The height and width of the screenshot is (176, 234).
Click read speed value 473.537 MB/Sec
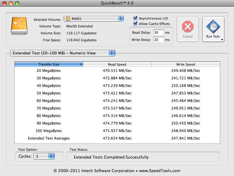pyautogui.click(x=117, y=108)
